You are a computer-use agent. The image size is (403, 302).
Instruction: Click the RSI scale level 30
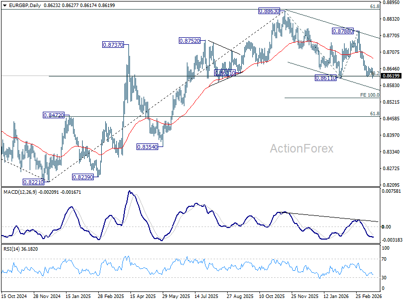point(384,278)
